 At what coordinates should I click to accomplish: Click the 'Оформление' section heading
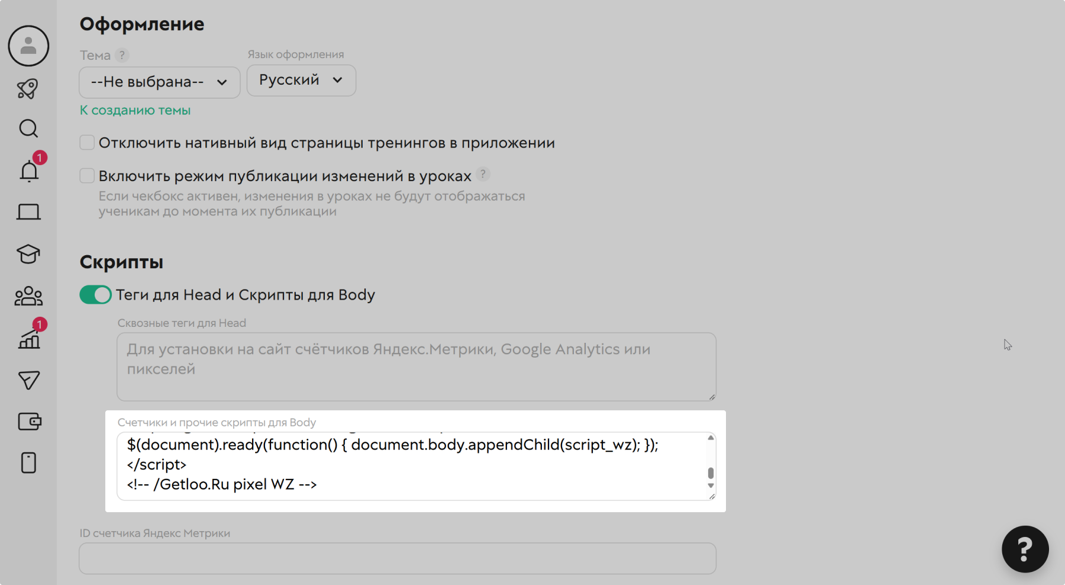142,24
